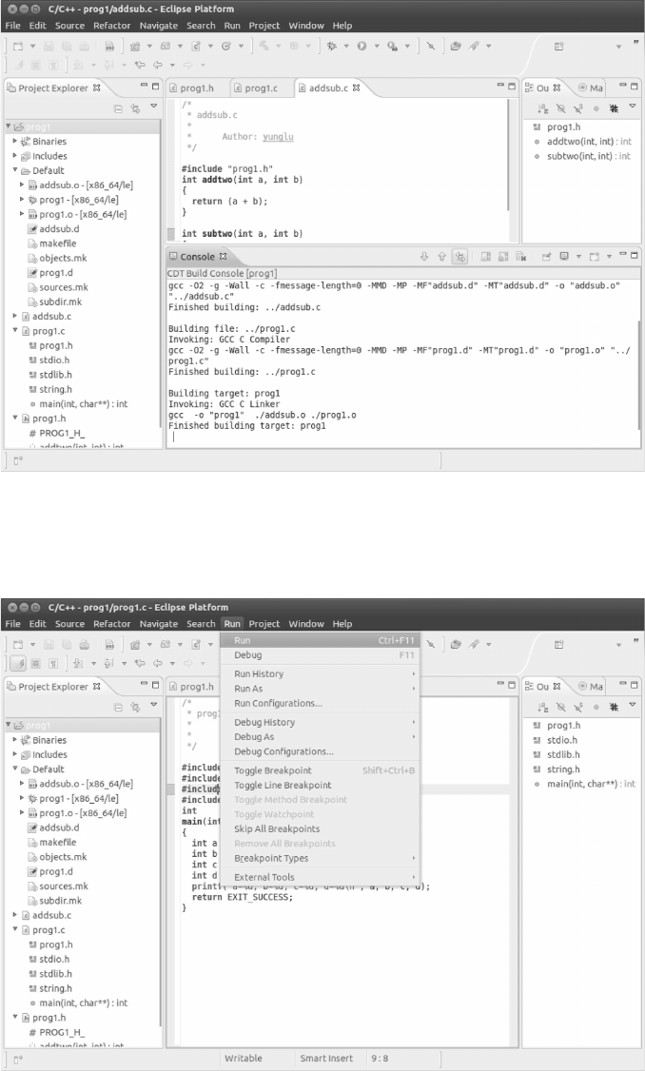
Task: Open the Run History submenu
Action: point(321,673)
